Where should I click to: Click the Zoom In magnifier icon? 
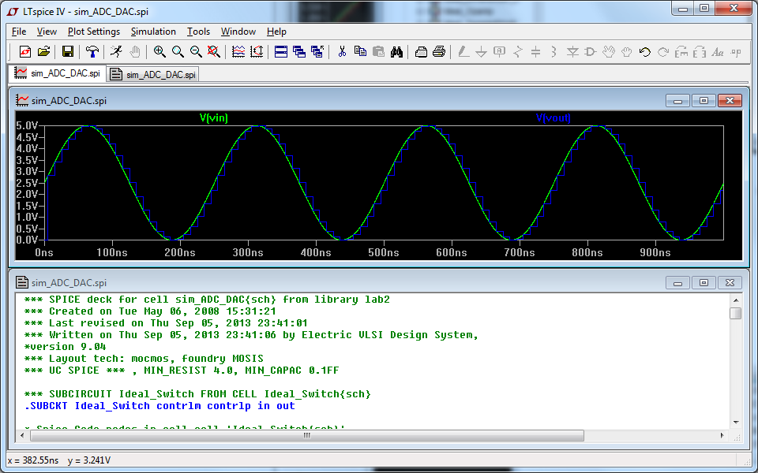159,52
